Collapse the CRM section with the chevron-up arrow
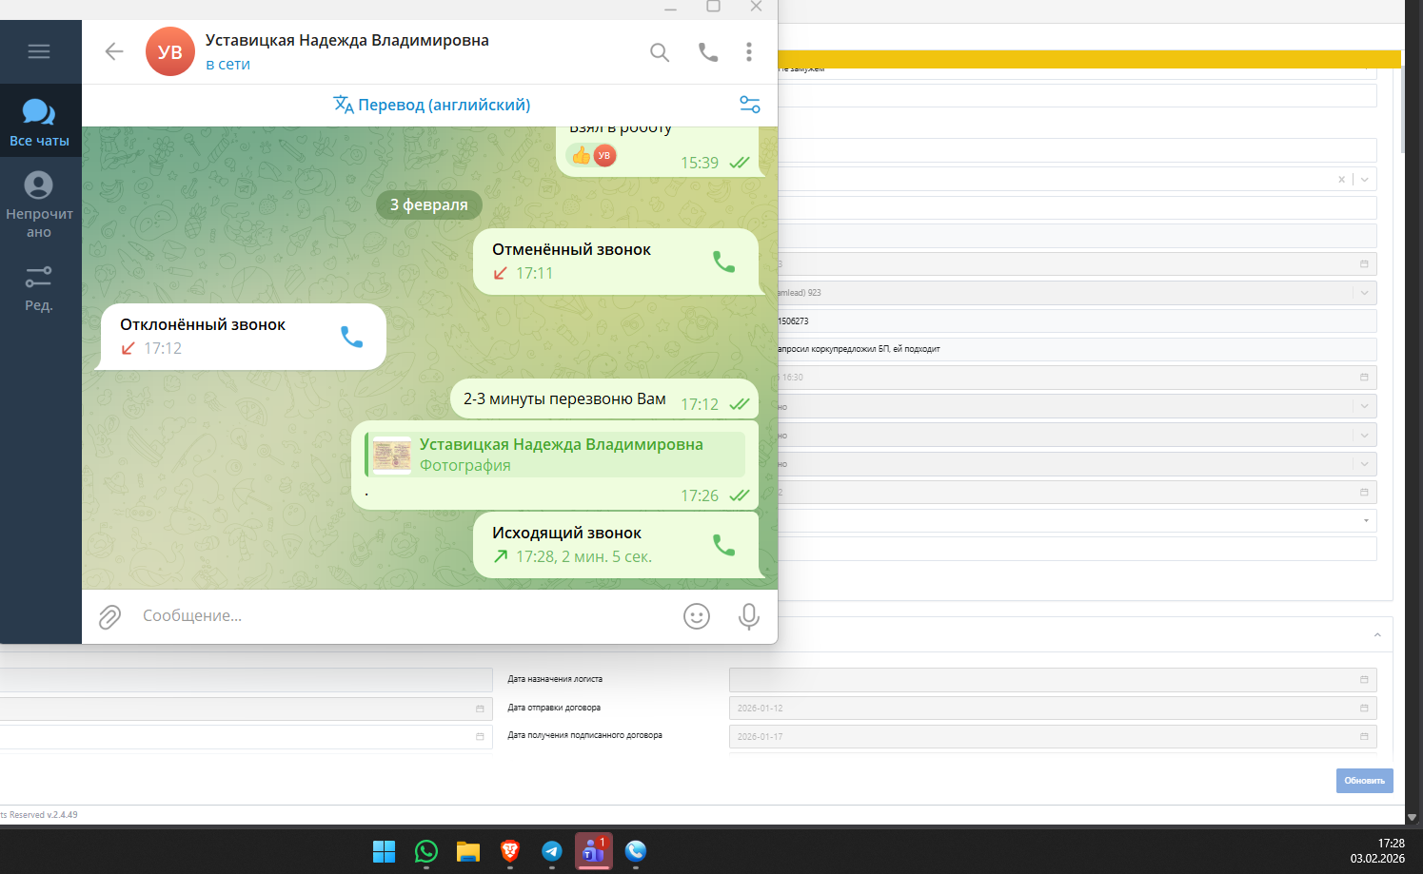 (x=1377, y=635)
